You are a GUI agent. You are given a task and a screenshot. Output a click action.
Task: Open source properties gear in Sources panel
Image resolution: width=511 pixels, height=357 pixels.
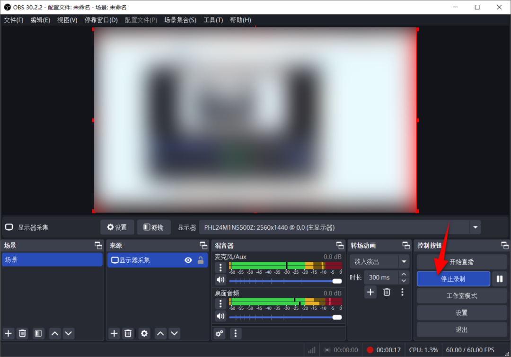click(x=144, y=333)
